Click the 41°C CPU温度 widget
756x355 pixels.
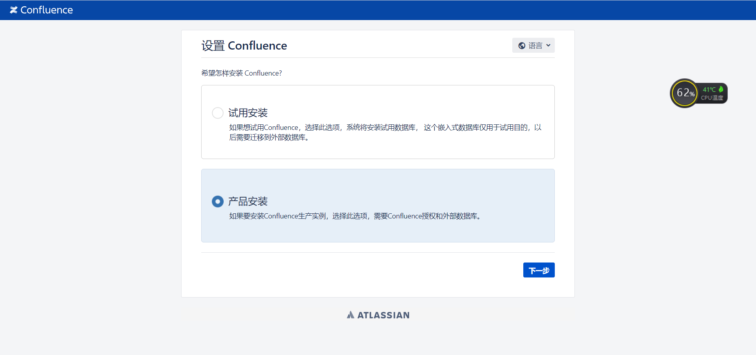coord(713,93)
